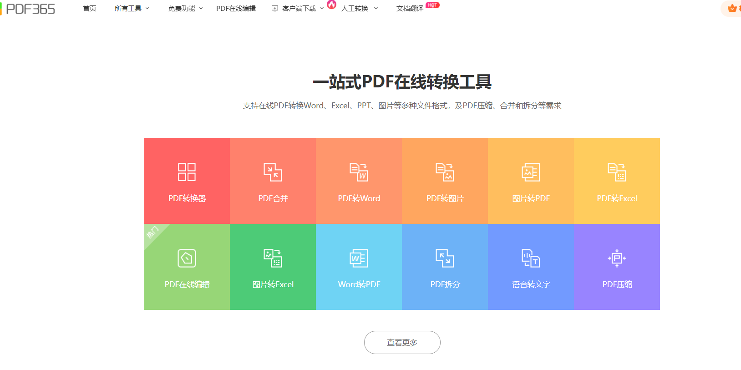741x370 pixels.
Task: Click the PDF合并 merge icon
Action: pos(273,172)
